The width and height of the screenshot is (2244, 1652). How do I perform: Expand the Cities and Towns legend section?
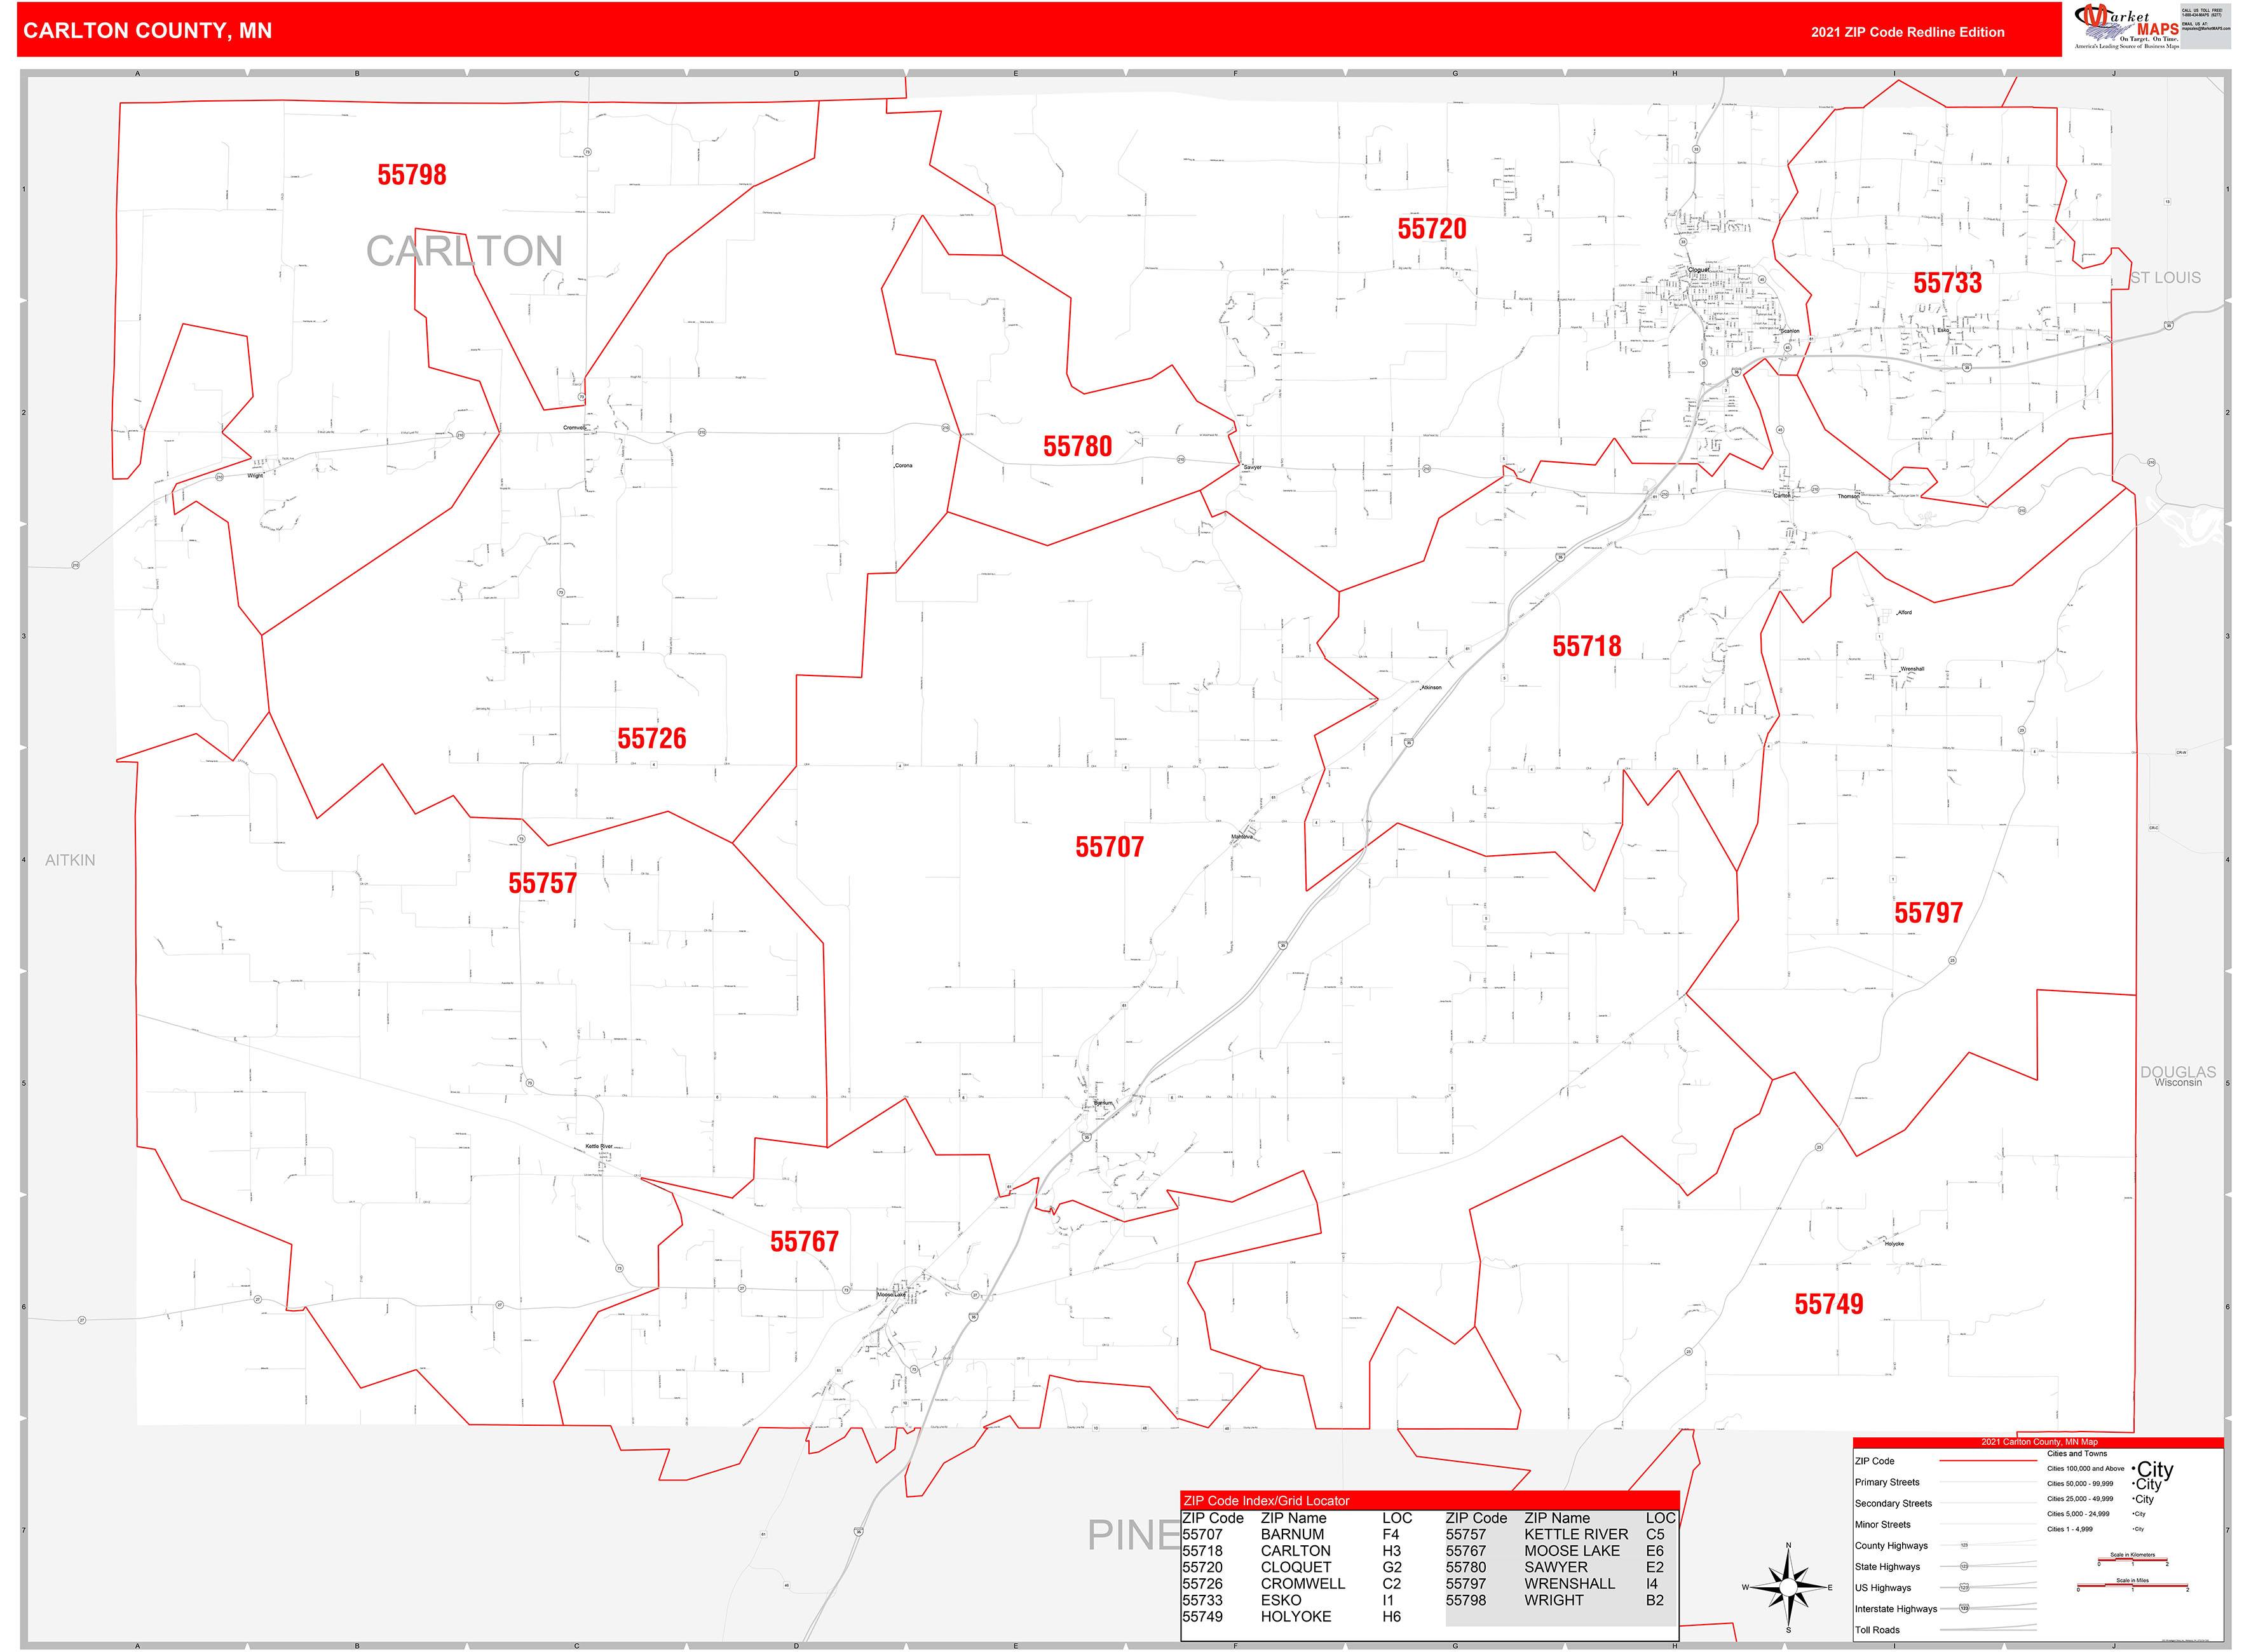[x=2078, y=1454]
